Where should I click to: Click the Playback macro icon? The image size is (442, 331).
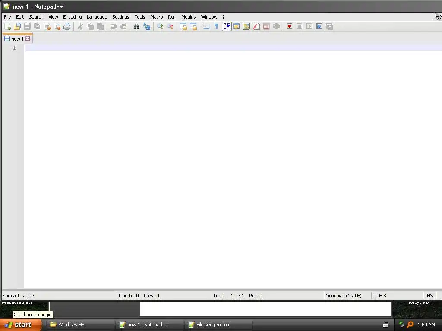tap(309, 26)
